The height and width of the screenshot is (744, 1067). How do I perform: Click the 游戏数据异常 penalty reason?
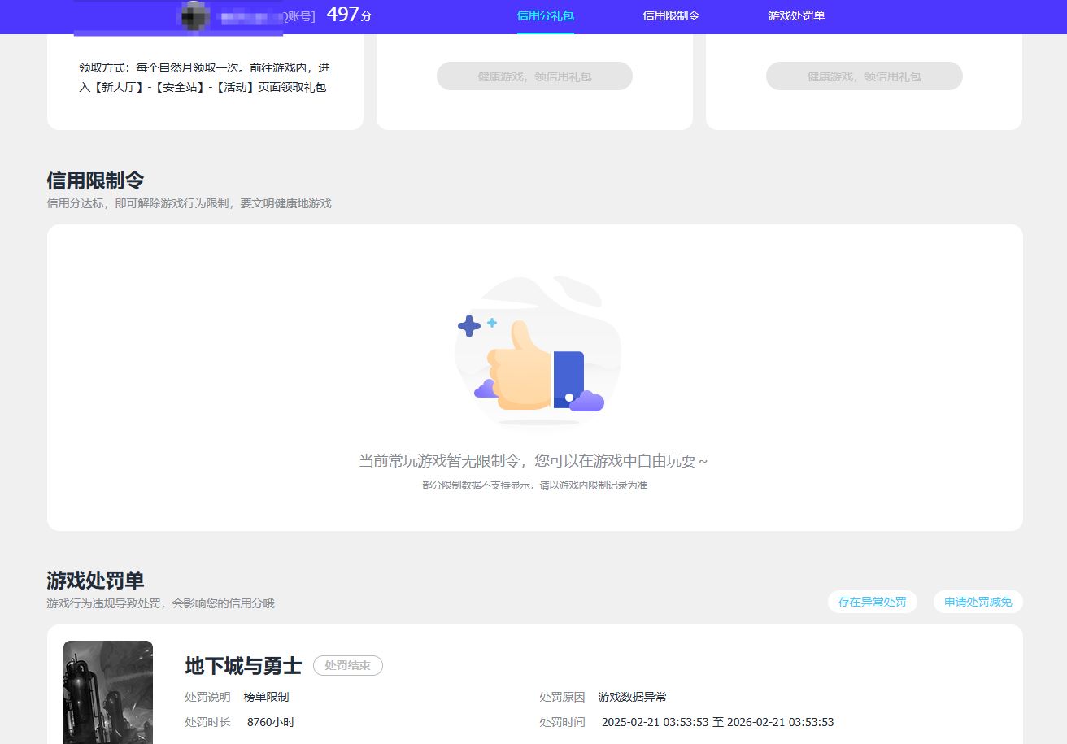tap(632, 697)
